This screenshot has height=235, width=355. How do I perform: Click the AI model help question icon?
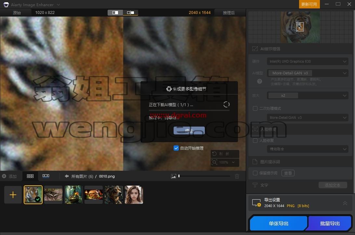[259, 81]
